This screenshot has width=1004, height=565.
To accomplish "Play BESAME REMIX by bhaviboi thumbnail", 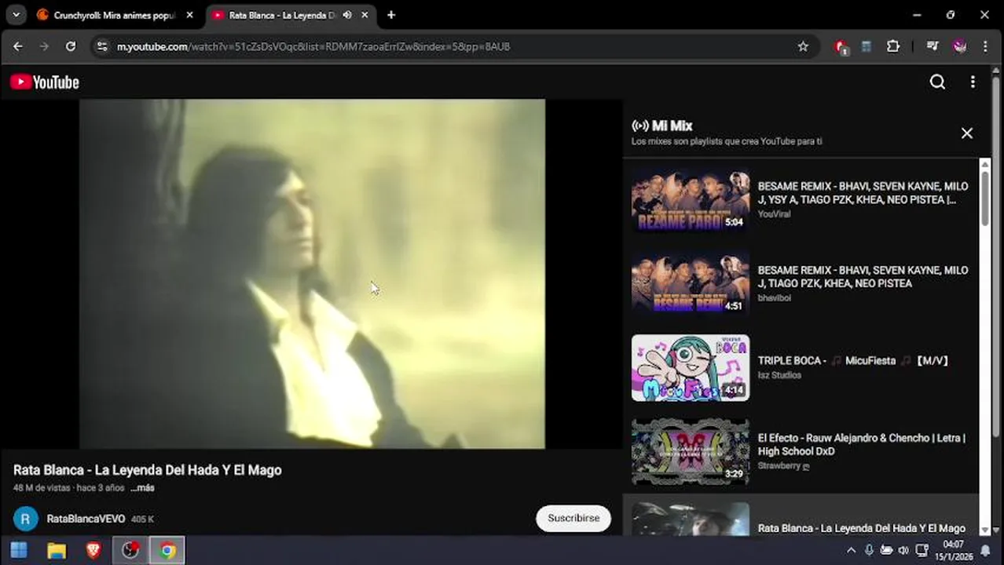I will (x=691, y=283).
